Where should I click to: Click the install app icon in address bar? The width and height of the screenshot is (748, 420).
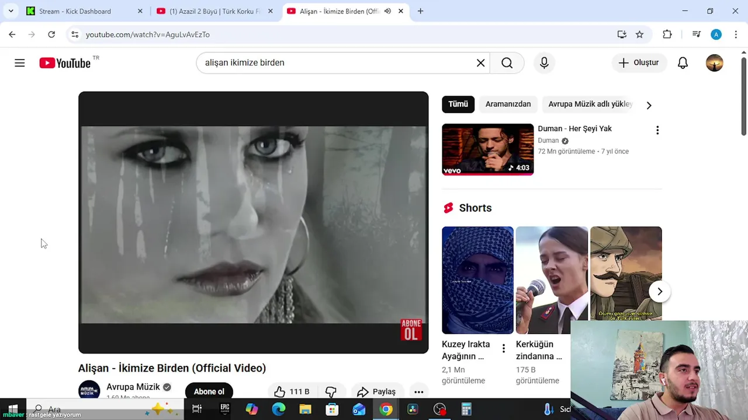622,34
